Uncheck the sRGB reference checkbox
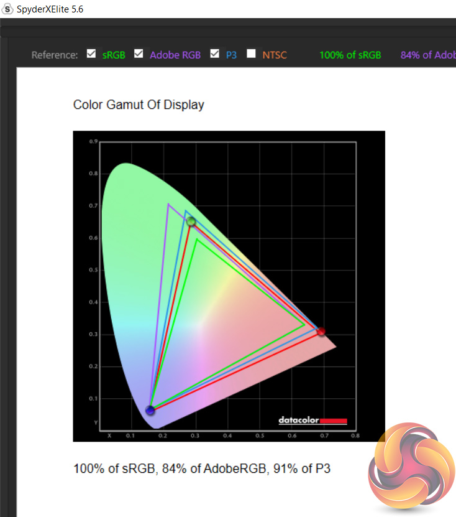The height and width of the screenshot is (517, 456). pyautogui.click(x=91, y=54)
